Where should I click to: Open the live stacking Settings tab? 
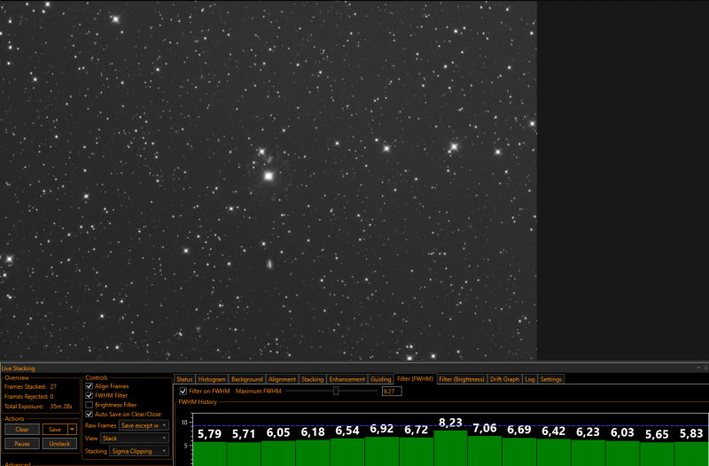[550, 379]
